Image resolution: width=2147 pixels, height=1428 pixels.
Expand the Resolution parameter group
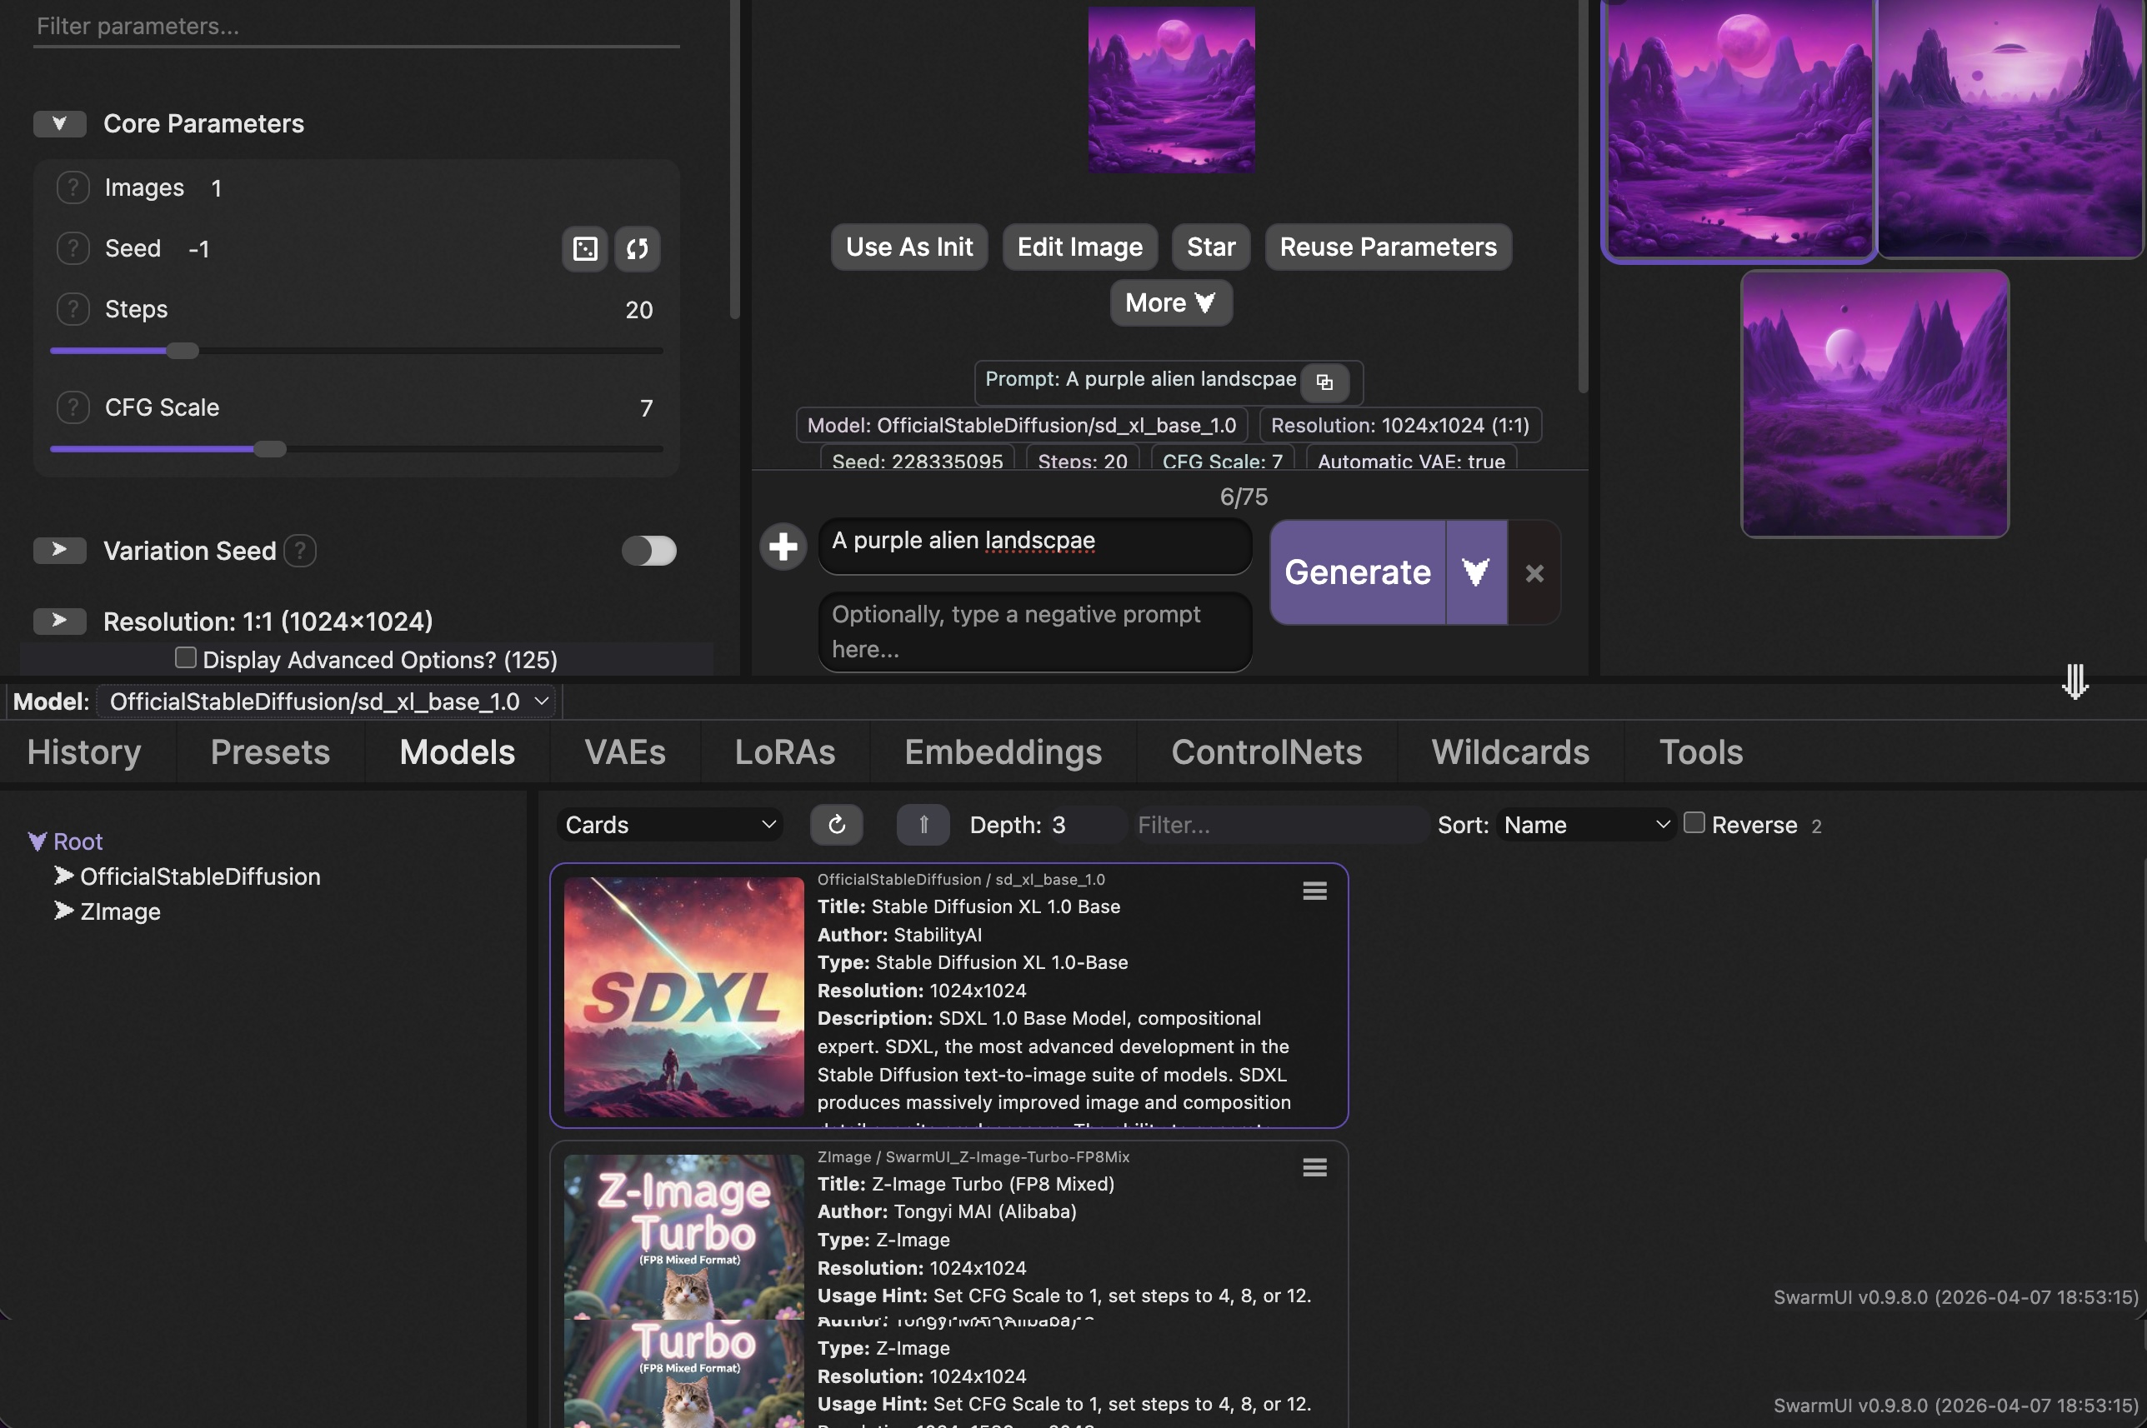tap(60, 622)
